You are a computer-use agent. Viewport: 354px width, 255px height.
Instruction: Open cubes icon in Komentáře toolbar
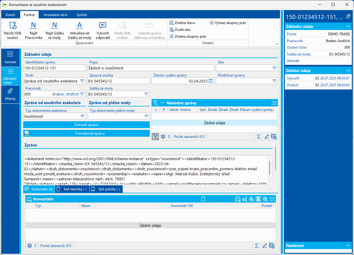(x=251, y=199)
